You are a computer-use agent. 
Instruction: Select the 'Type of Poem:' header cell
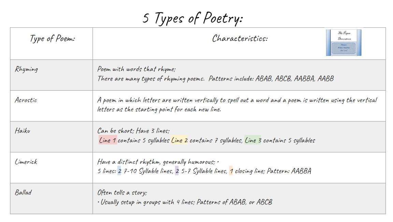pyautogui.click(x=52, y=39)
